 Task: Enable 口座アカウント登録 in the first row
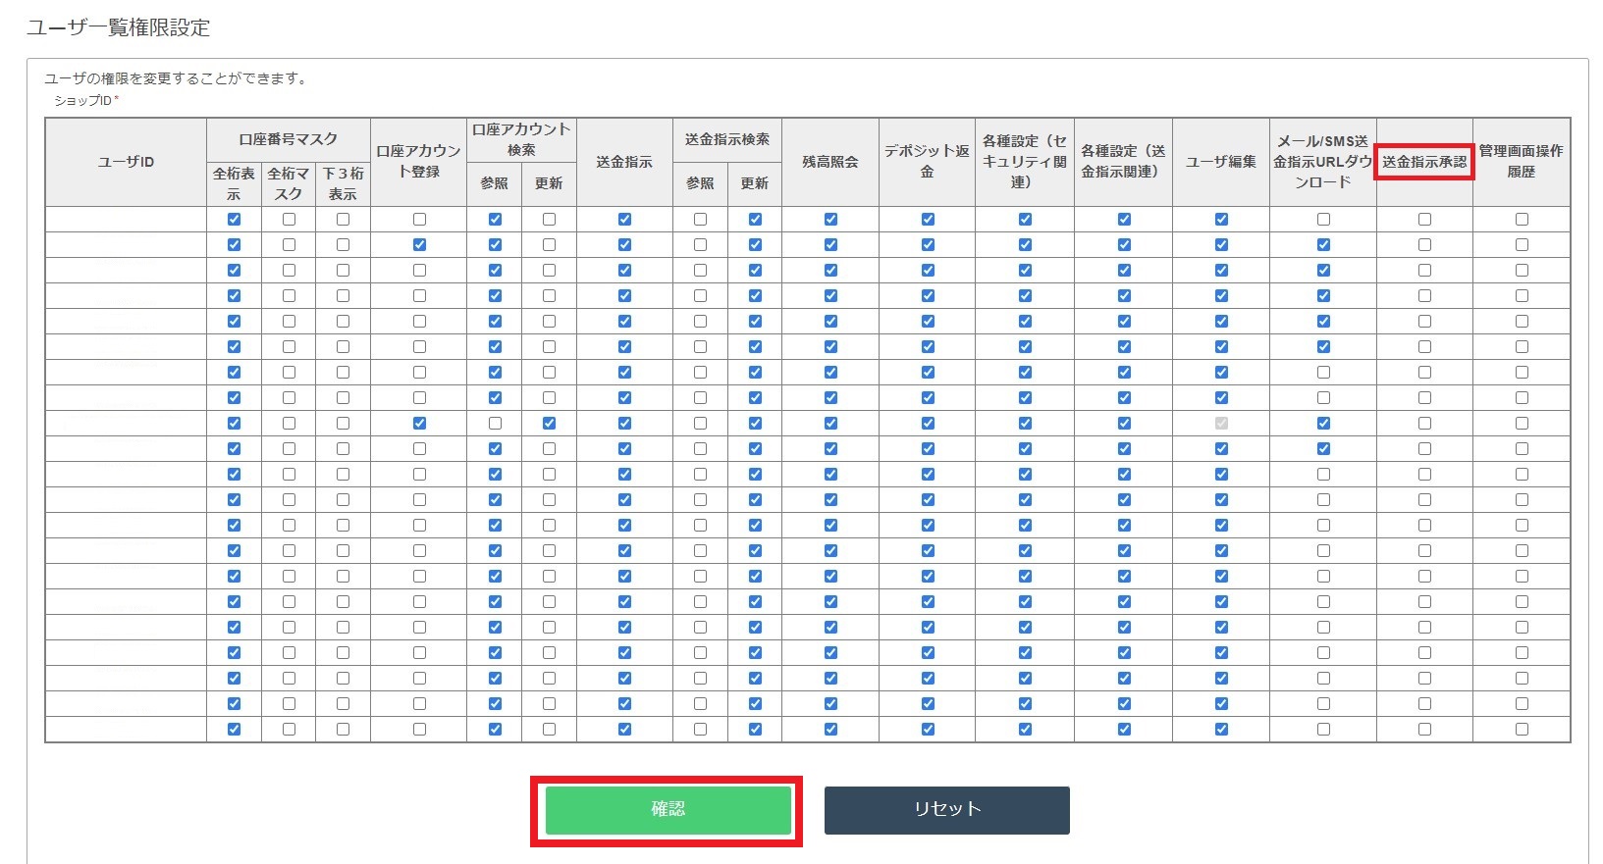click(x=419, y=220)
